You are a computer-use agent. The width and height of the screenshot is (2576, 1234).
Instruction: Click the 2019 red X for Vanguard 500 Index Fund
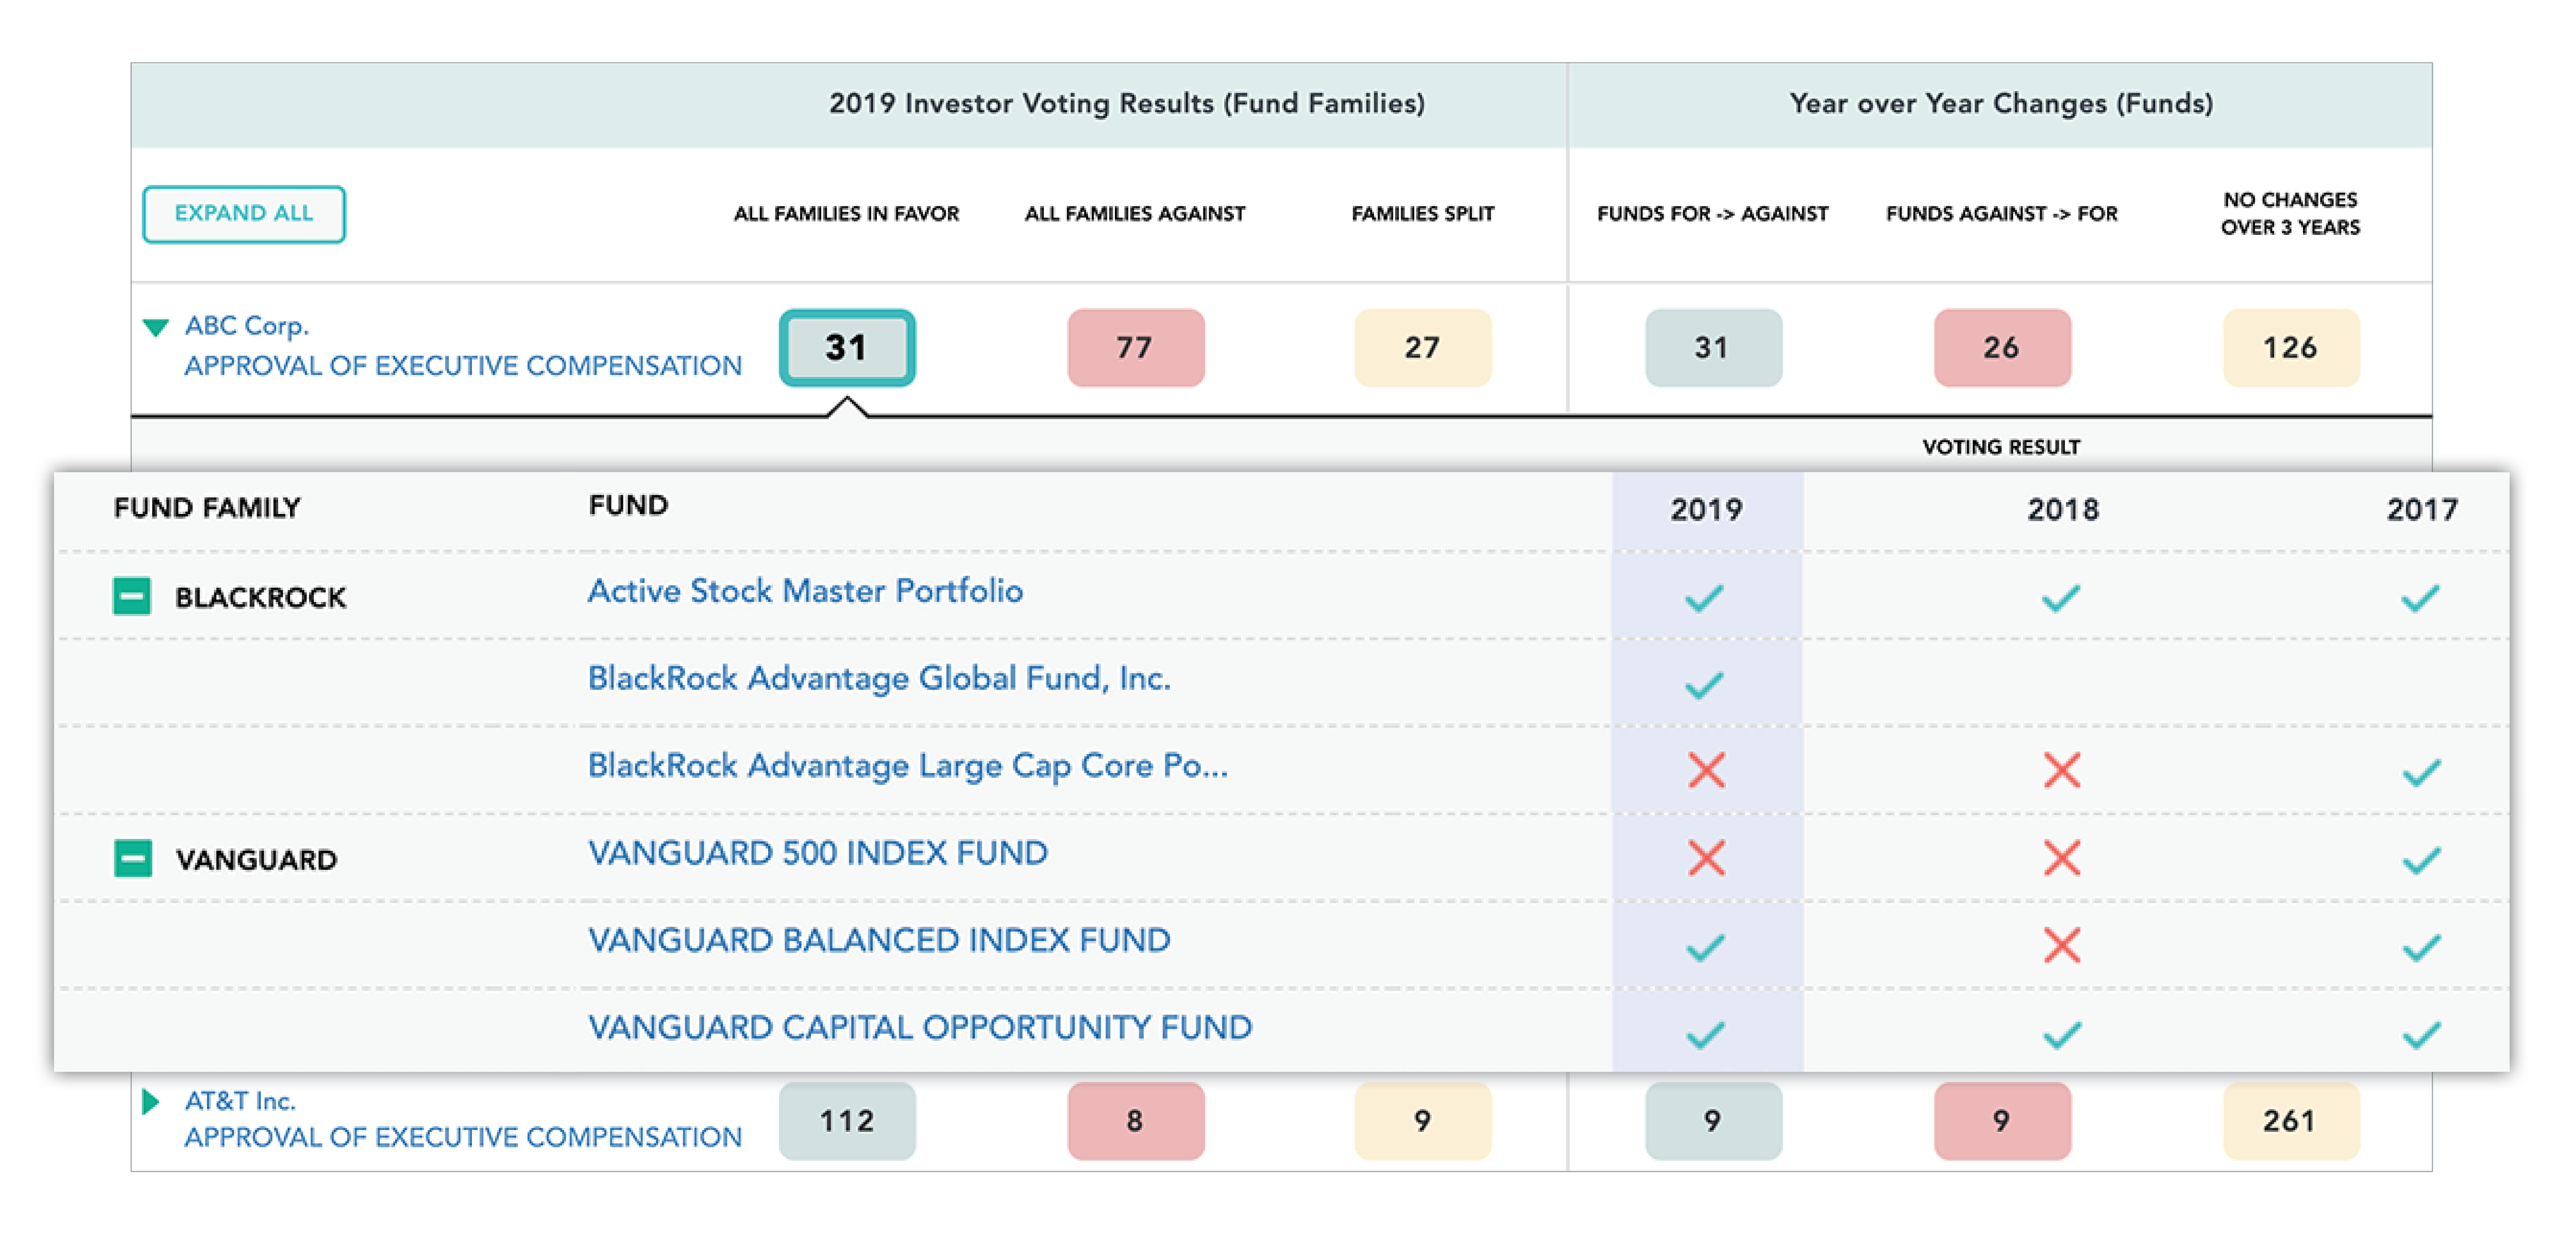point(1706,858)
